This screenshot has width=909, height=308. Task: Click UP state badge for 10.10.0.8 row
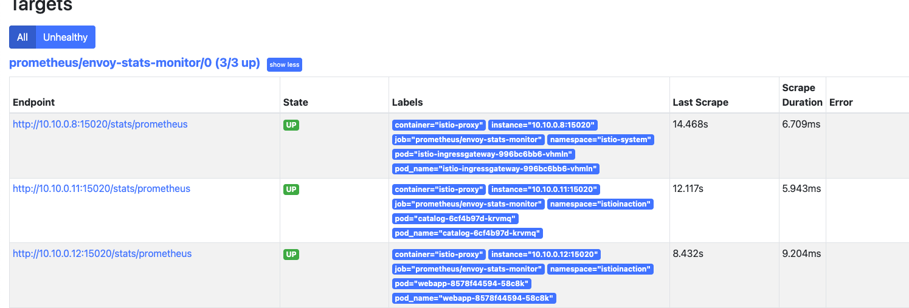coord(291,125)
